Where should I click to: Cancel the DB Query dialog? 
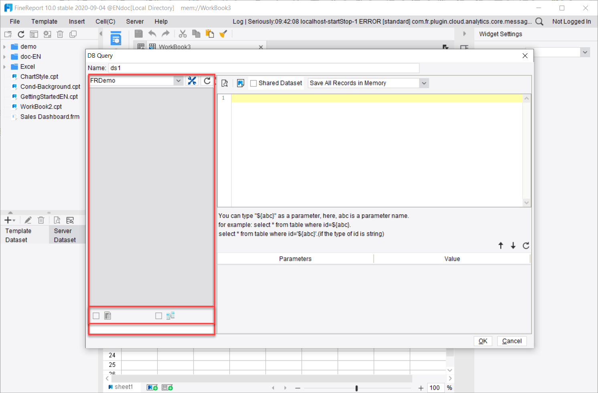pos(512,341)
